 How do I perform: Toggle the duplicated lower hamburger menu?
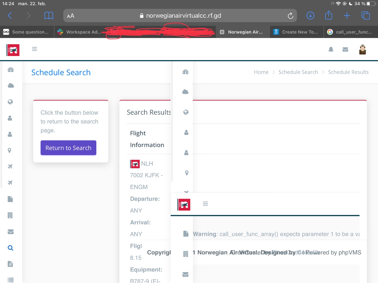[206, 204]
